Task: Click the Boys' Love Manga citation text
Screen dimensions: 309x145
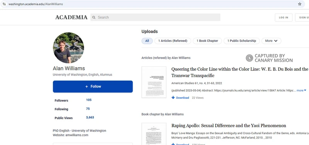Action: pyautogui.click(x=240, y=135)
